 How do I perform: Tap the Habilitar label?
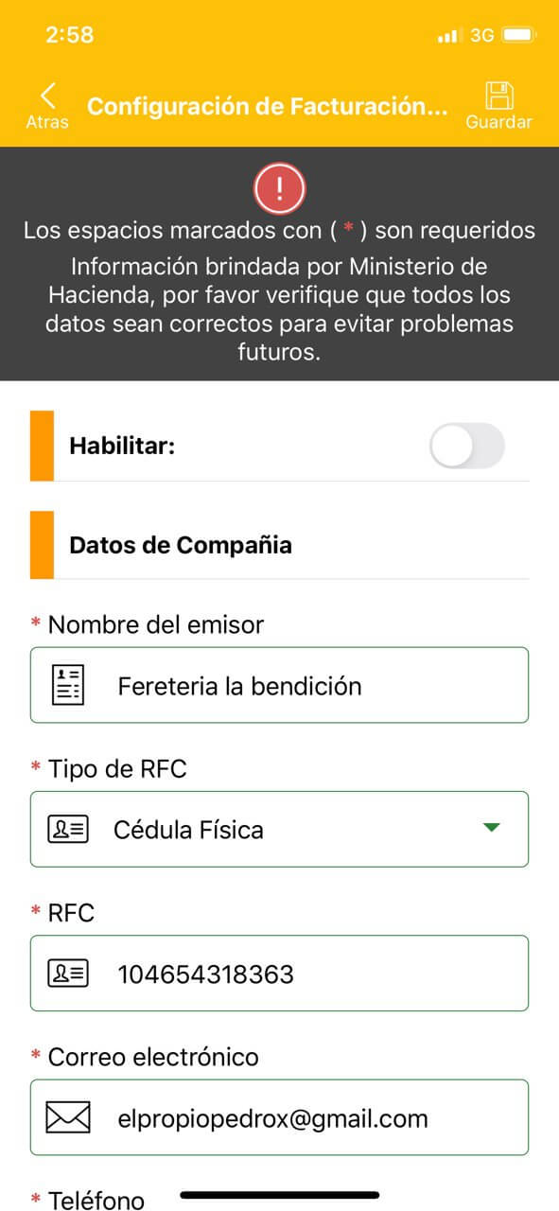[x=122, y=446]
